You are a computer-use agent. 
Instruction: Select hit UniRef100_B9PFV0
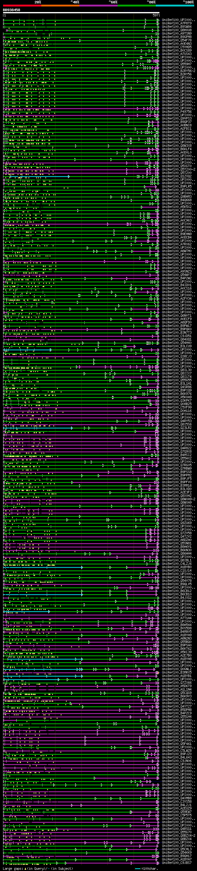(x=177, y=482)
